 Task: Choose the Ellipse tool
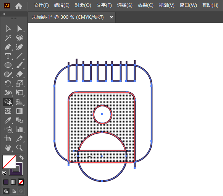point(8,65)
